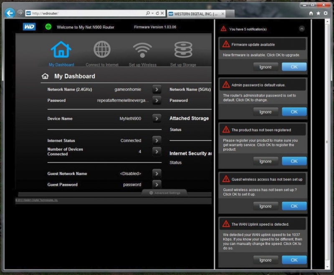This screenshot has height=275, width=334.
Task: Expand the Number of Devices Connected arrow
Action: coord(157,152)
